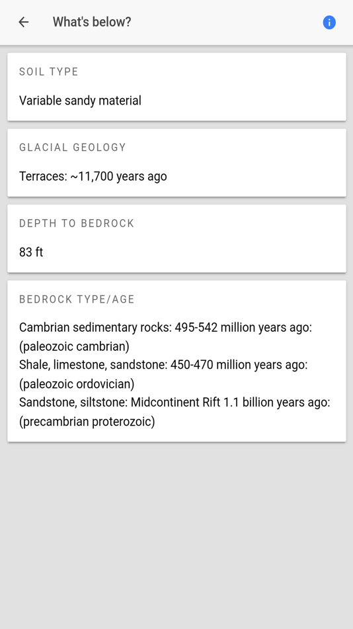Select the "What's below?" title
The width and height of the screenshot is (353, 629).
(x=92, y=22)
